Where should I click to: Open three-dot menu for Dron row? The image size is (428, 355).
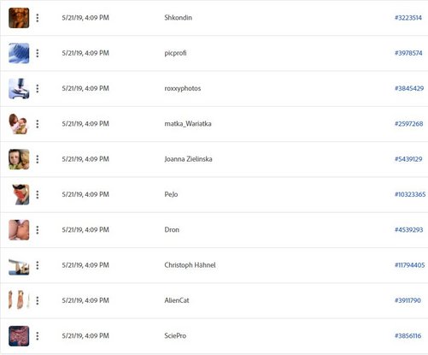point(38,230)
